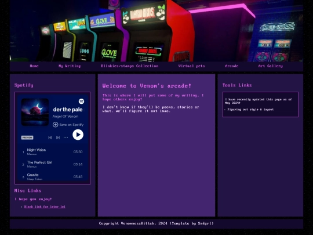
Task: Click the Misc Links heading
Action: (x=28, y=191)
